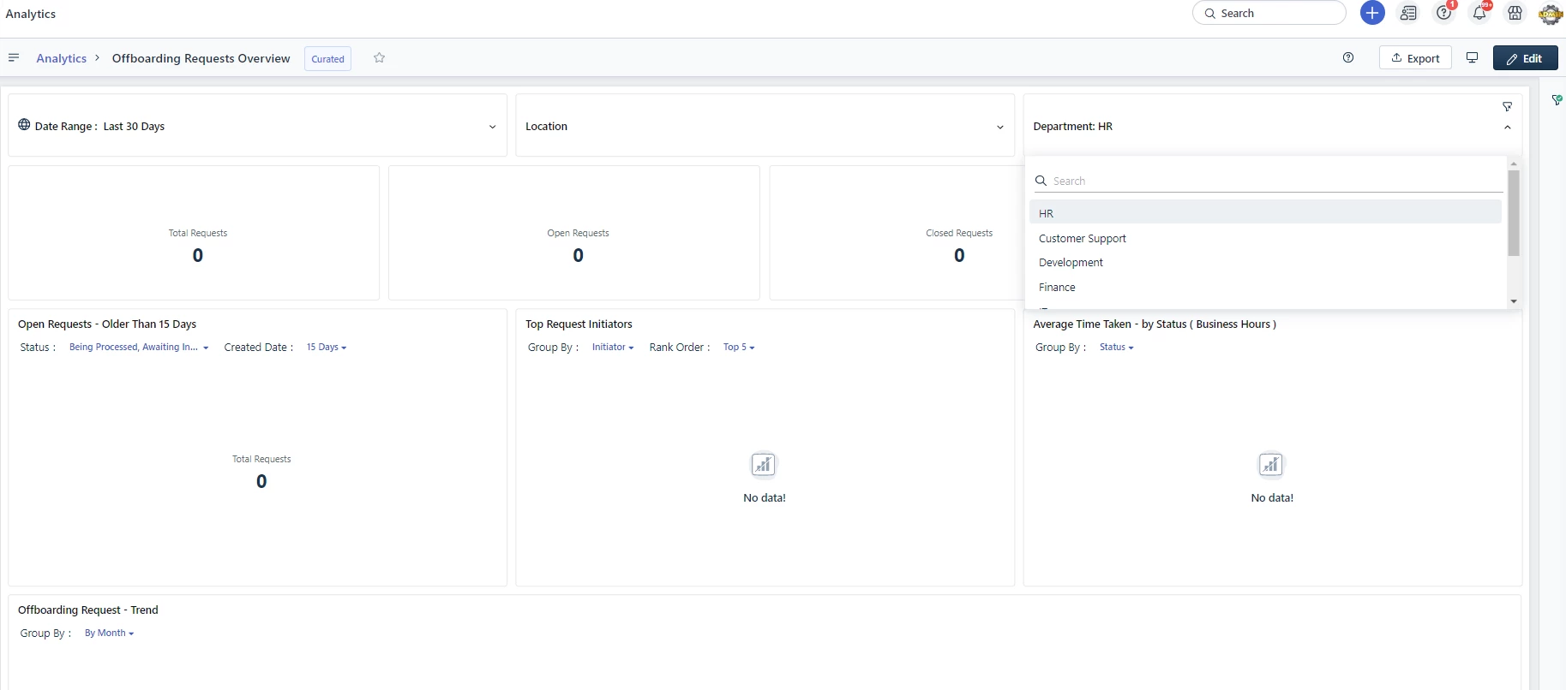Click the Curated tag
Screen dimensions: 1566x690
click(x=327, y=58)
